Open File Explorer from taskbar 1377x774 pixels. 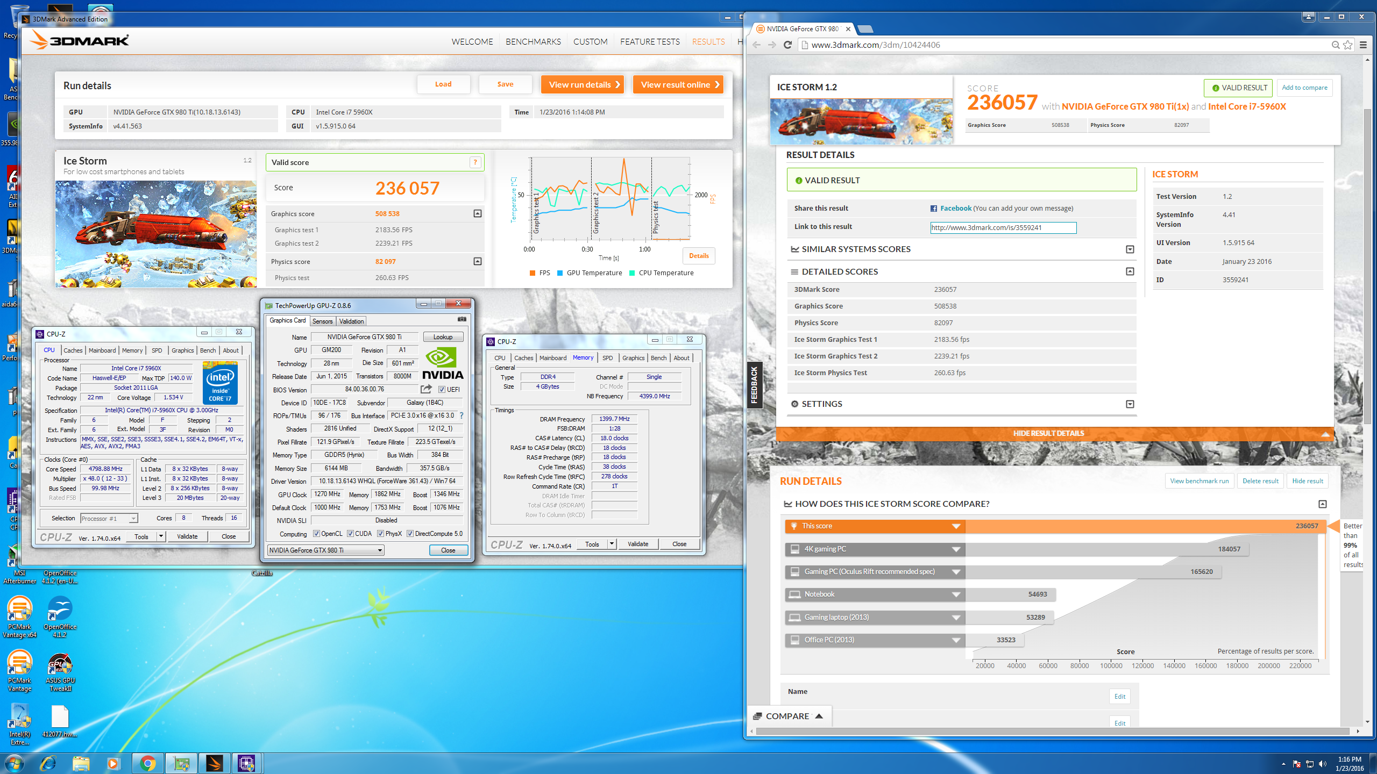click(81, 763)
